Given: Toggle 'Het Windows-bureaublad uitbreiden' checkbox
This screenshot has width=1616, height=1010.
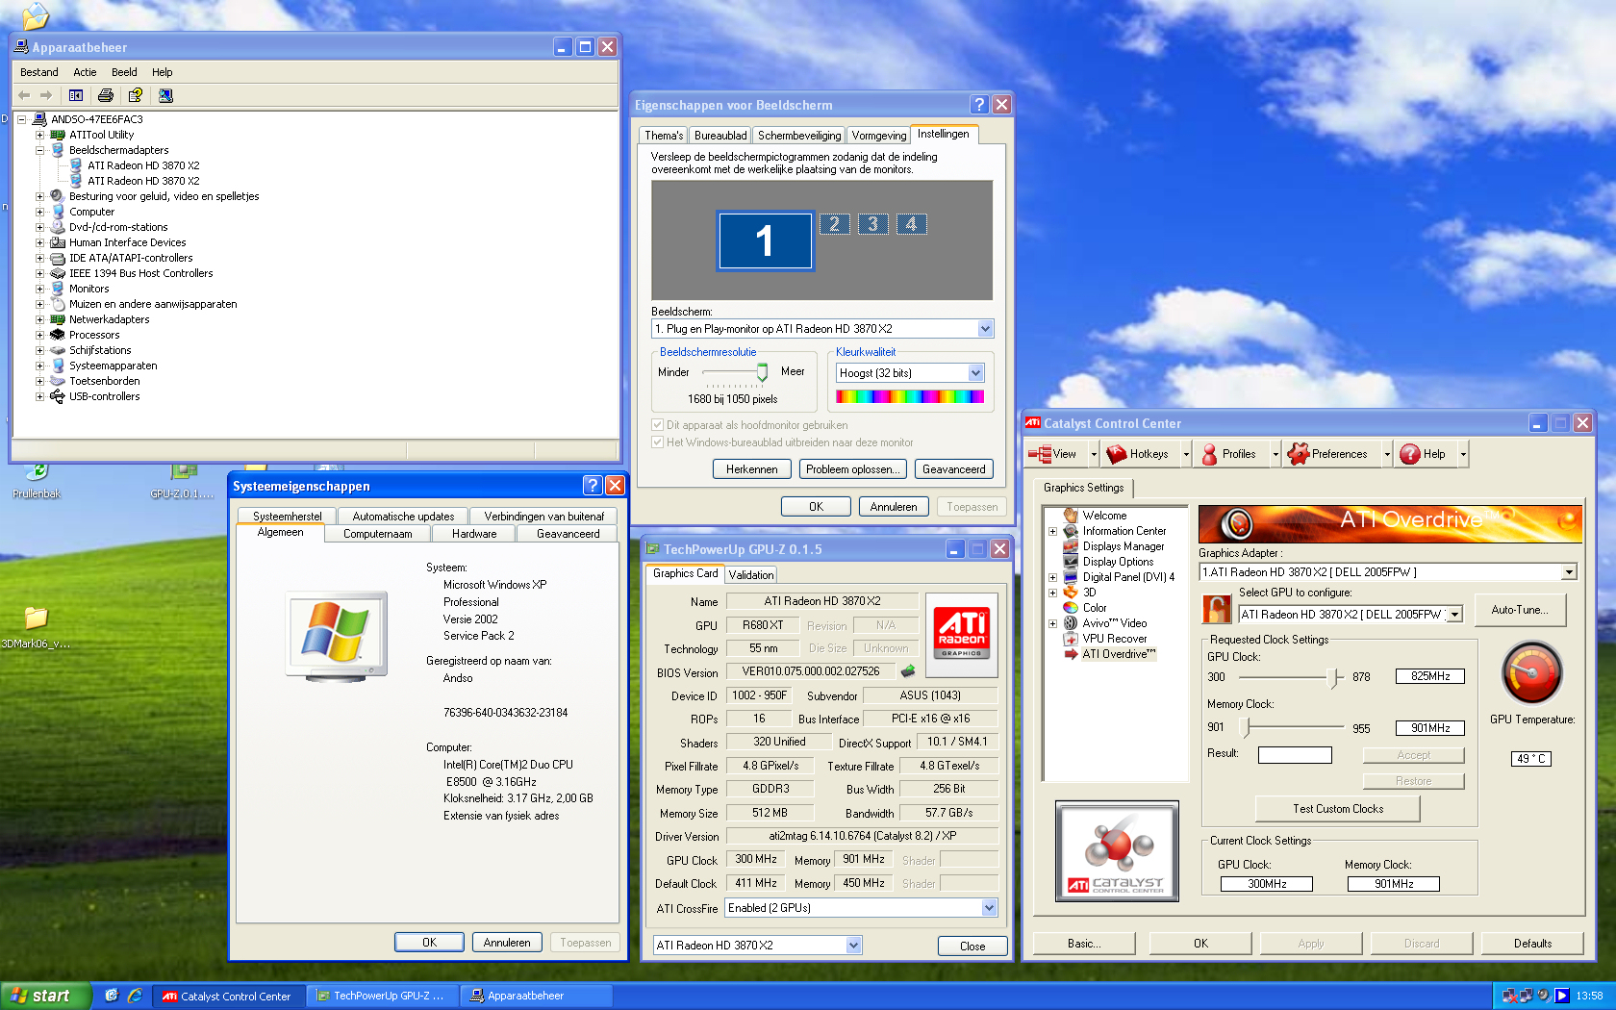Looking at the screenshot, I should [x=657, y=442].
